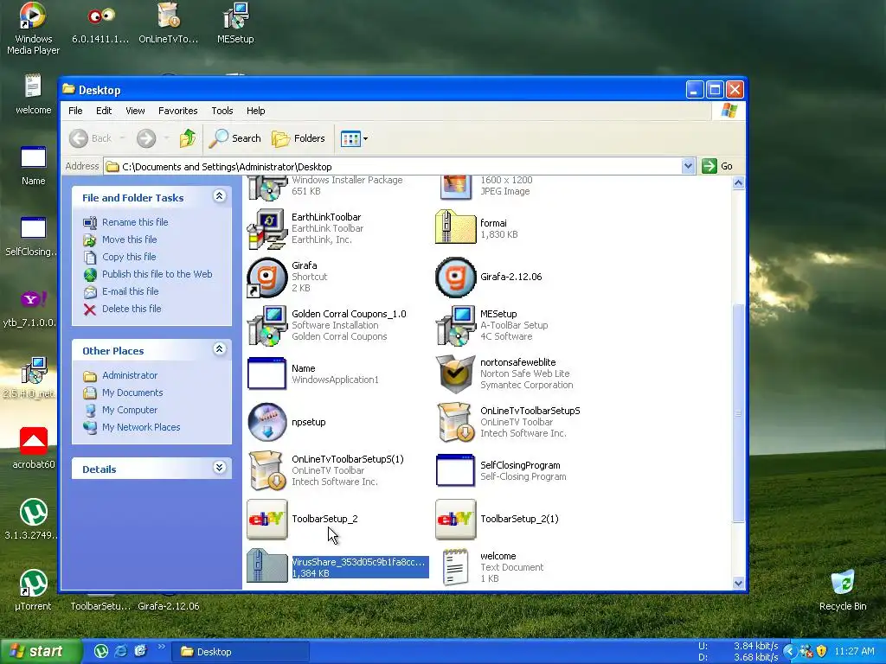
Task: Go to My Documents in Other Places
Action: click(132, 393)
